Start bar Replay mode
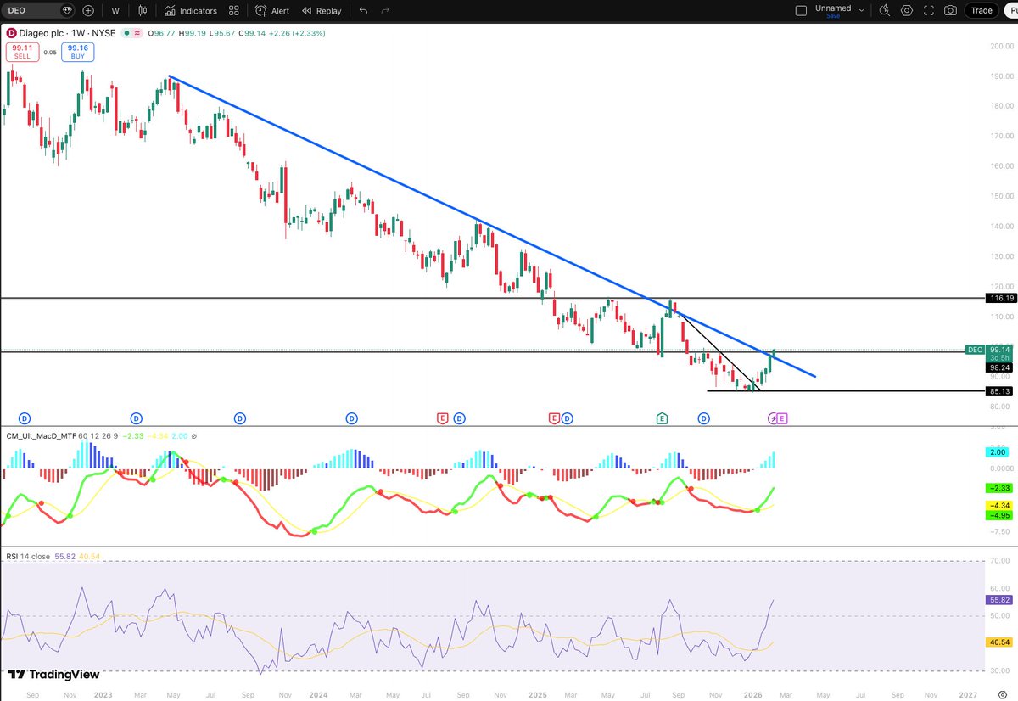The width and height of the screenshot is (1018, 701). 322,11
